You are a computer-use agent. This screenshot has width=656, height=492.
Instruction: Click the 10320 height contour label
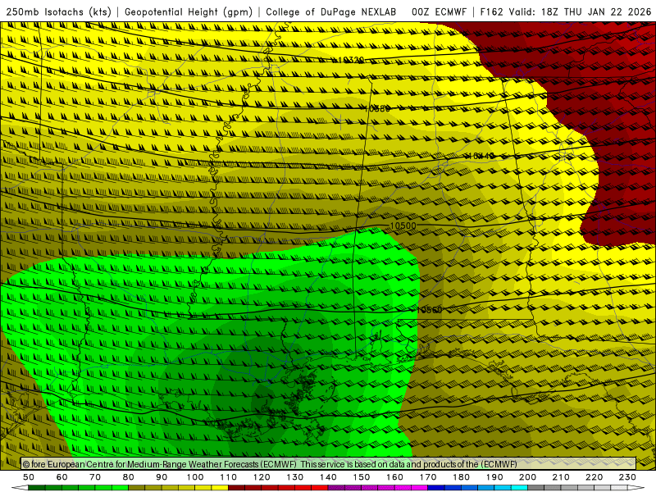(351, 60)
